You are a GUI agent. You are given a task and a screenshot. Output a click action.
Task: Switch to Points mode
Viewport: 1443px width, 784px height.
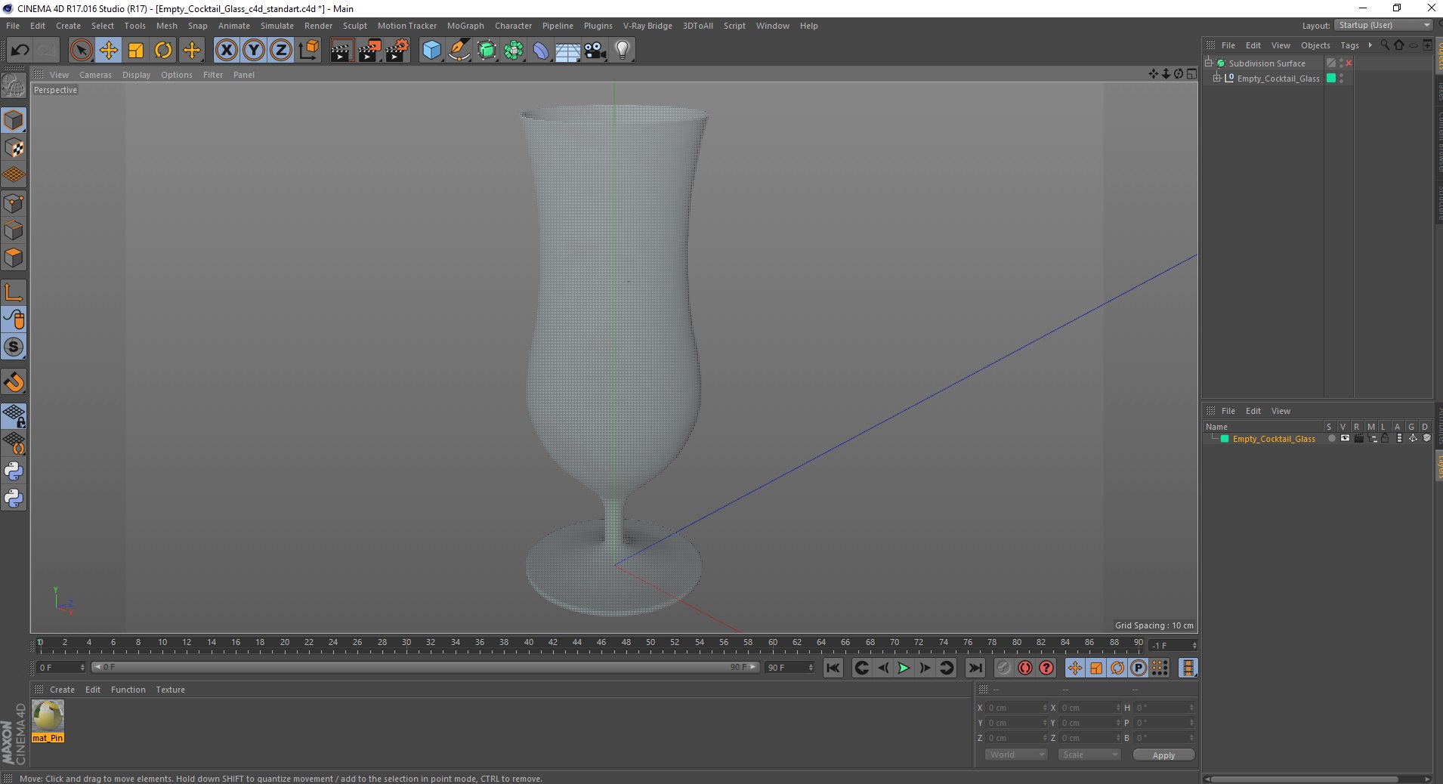pyautogui.click(x=14, y=203)
